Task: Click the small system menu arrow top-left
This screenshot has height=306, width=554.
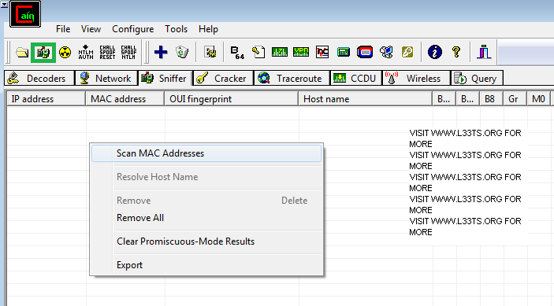Action: [x=4, y=5]
